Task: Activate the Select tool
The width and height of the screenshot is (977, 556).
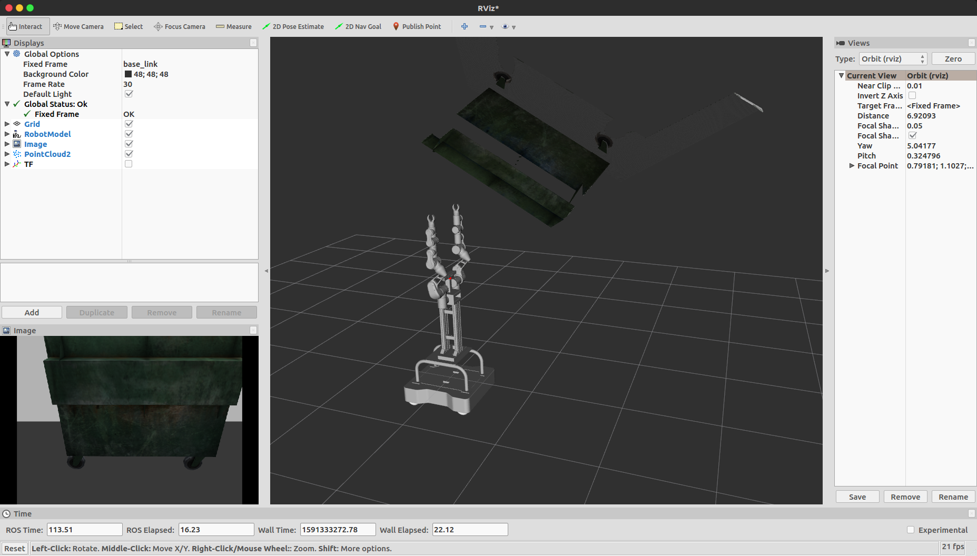Action: 129,26
